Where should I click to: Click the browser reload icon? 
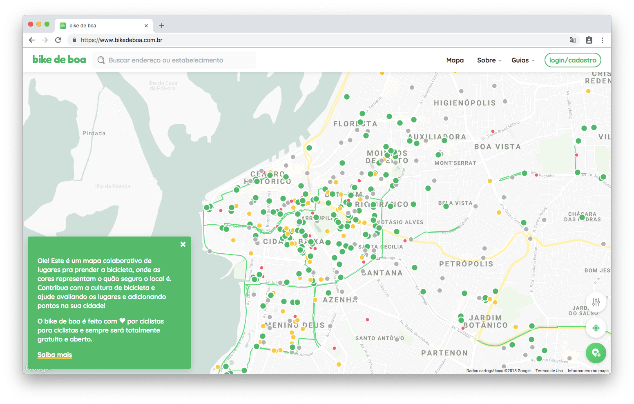(58, 40)
